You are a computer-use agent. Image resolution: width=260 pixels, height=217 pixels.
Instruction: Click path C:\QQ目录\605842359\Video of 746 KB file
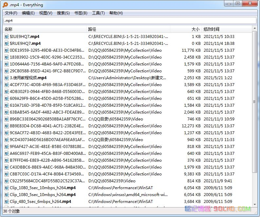pos(116,119)
